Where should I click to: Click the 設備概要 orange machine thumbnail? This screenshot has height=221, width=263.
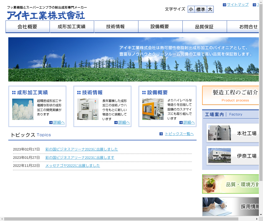click(x=153, y=109)
